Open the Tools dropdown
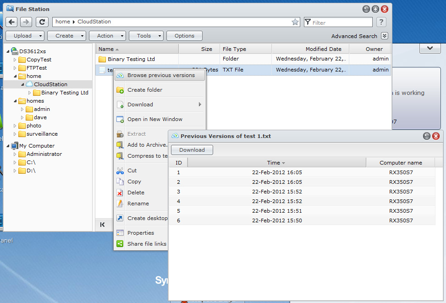Viewport: 446px width, 303px height. coord(146,36)
